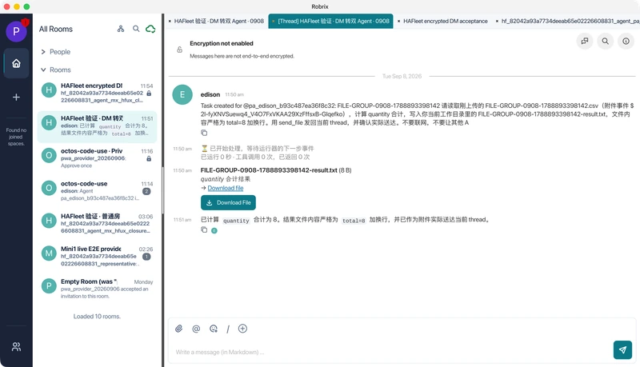Copy the 11:51 am result message
The width and height of the screenshot is (640, 367).
[204, 230]
